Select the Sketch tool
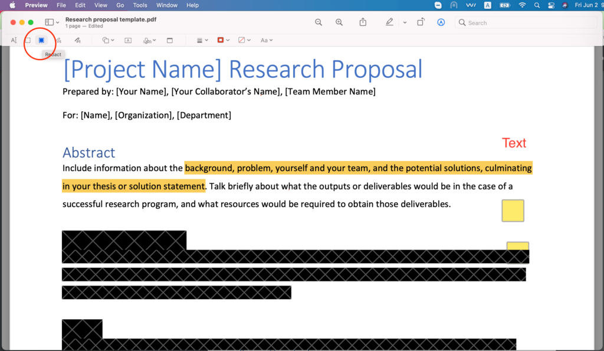Screen dimensions: 604x351 [x=58, y=40]
